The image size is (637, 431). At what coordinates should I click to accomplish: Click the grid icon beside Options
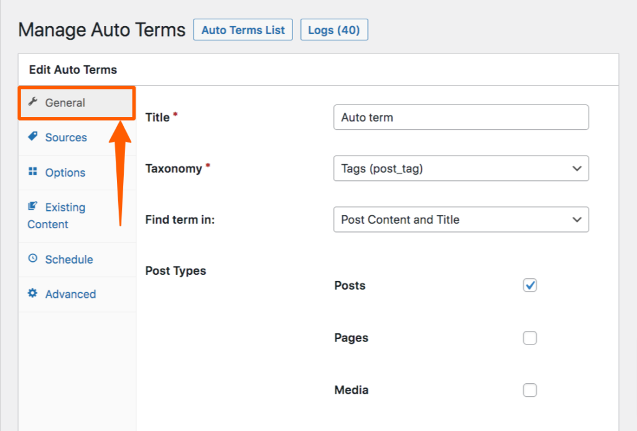coord(32,172)
